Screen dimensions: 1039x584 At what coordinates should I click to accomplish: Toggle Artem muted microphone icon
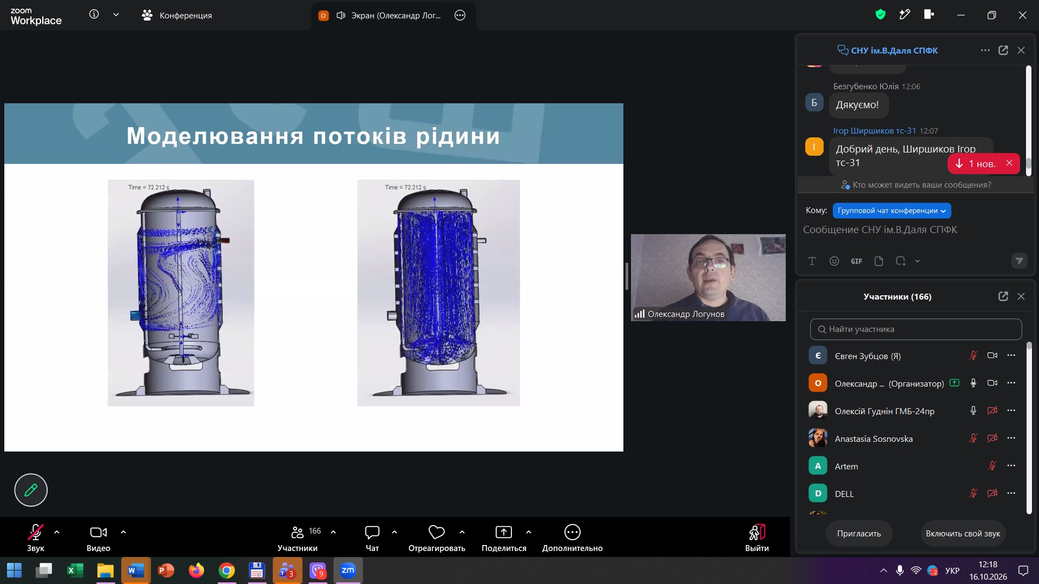pyautogui.click(x=992, y=466)
